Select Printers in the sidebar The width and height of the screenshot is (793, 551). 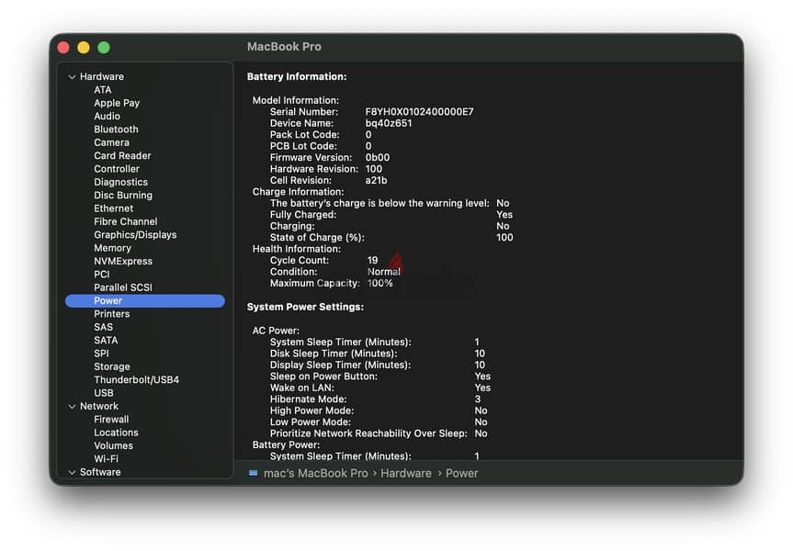pos(112,314)
